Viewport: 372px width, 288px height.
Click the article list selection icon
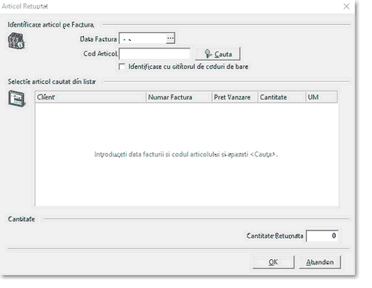tap(16, 99)
